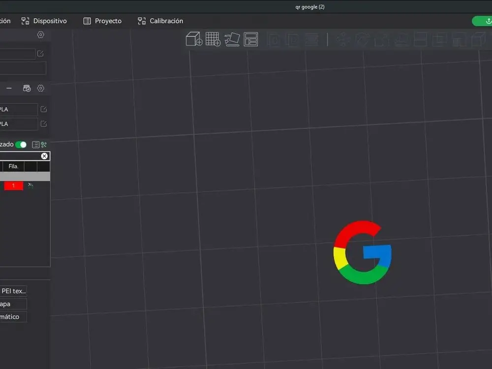
Task: Select the dimmed Move tool
Action: click(x=343, y=39)
